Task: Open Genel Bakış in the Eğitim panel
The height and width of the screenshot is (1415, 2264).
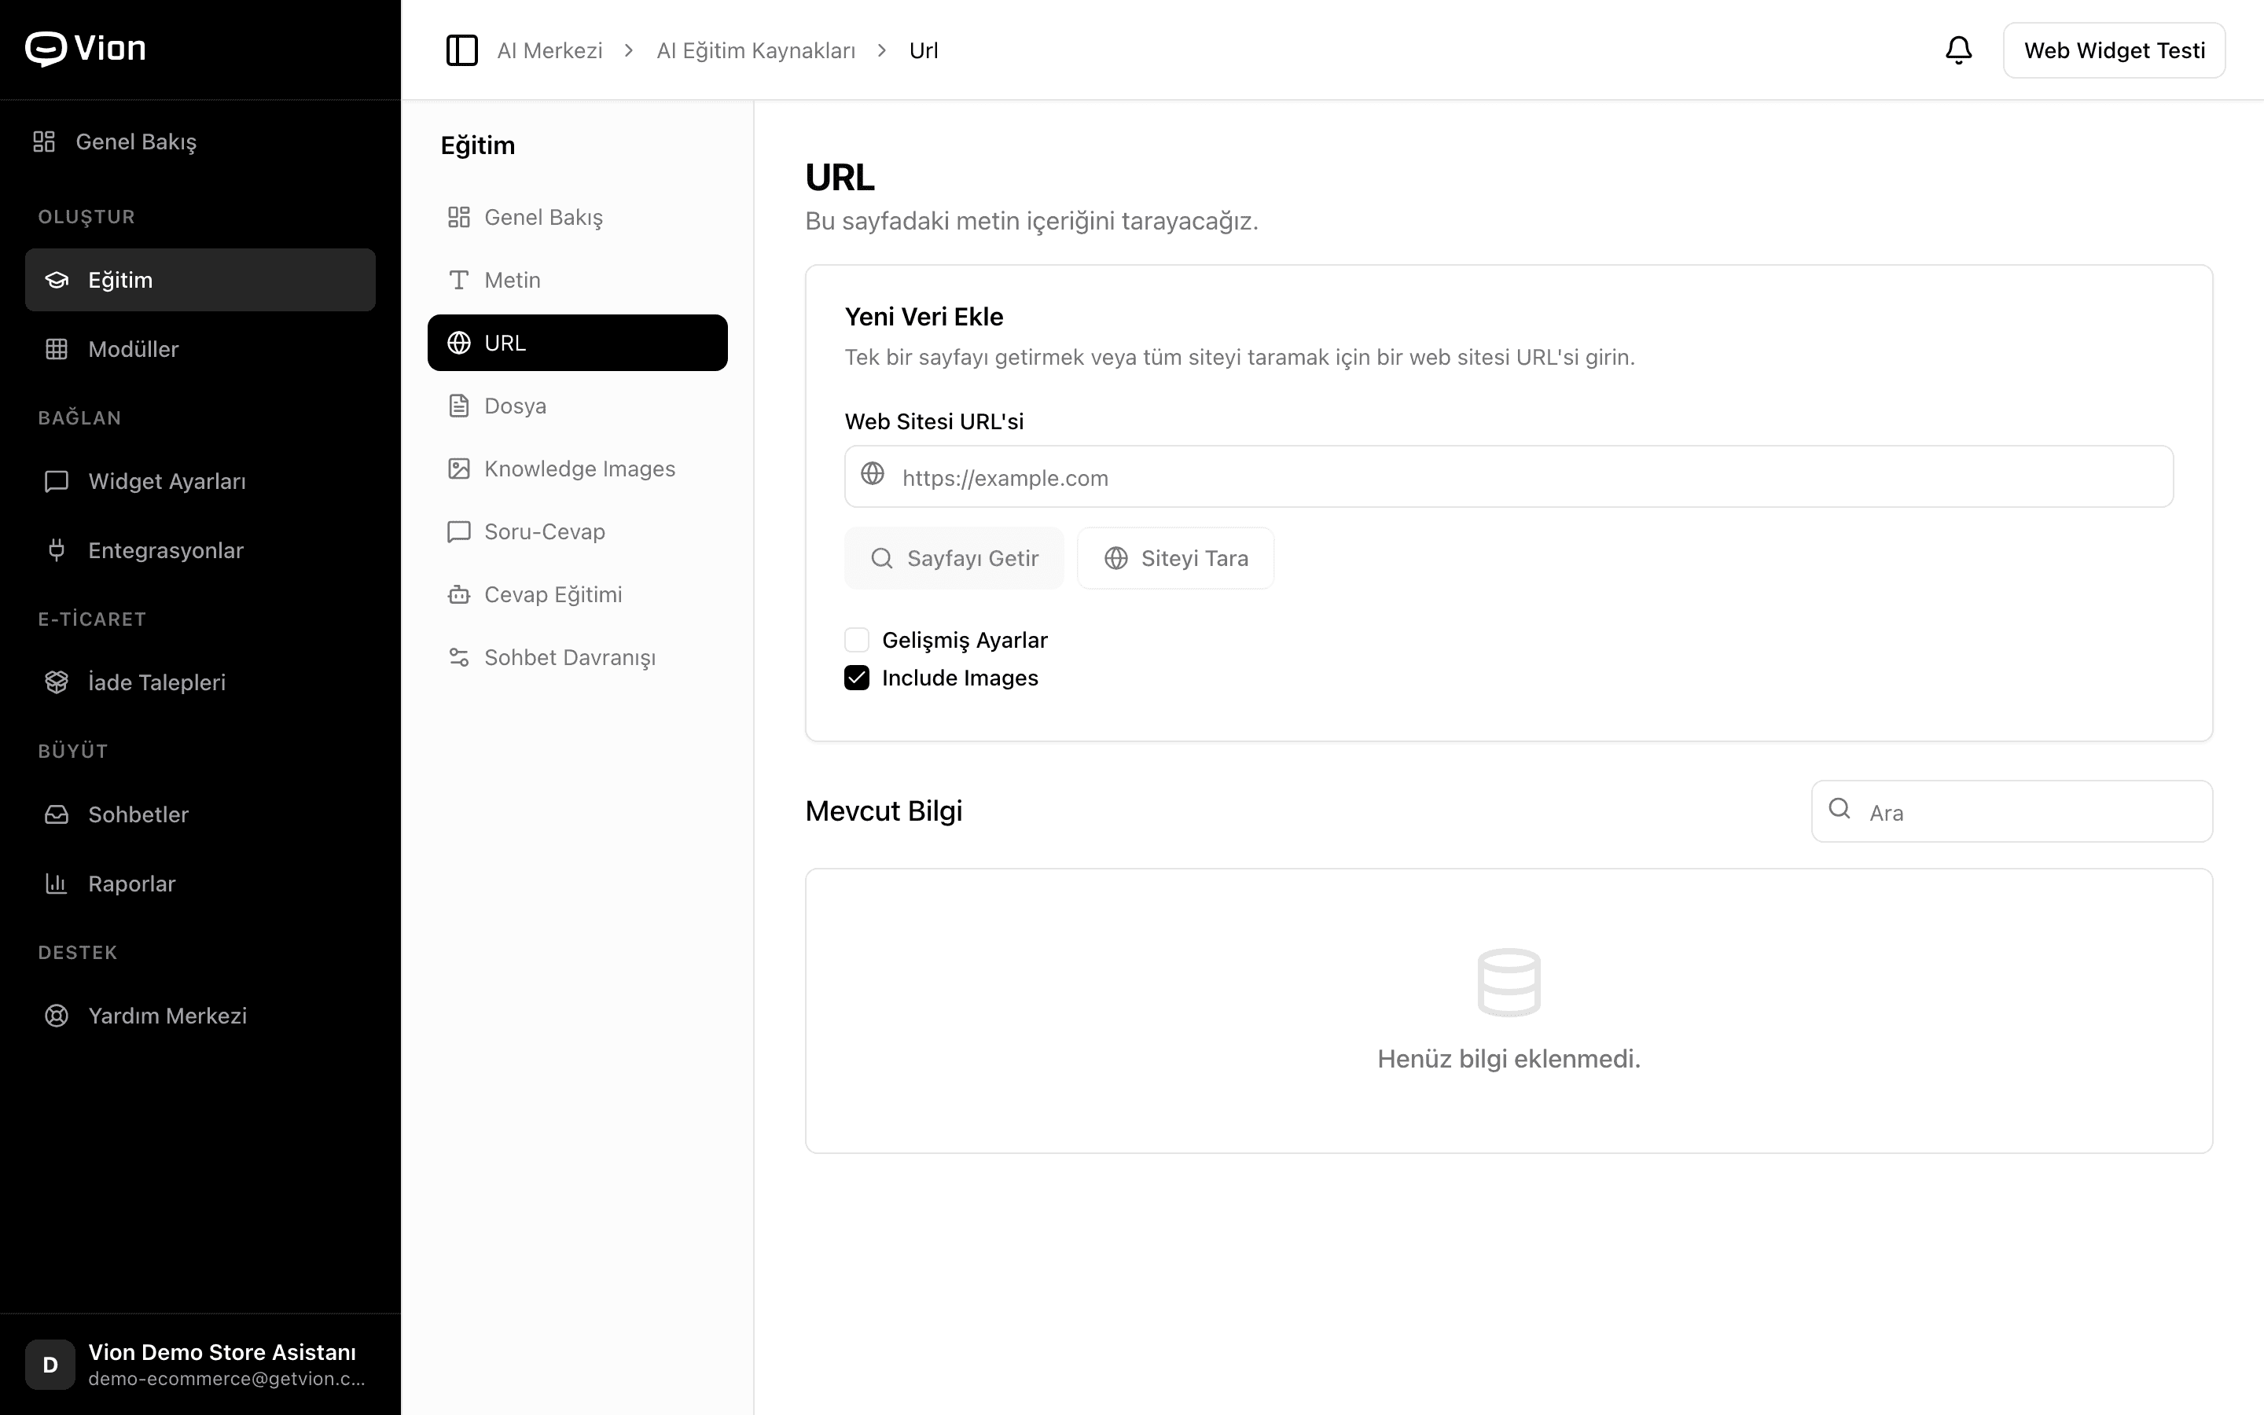Action: [577, 217]
